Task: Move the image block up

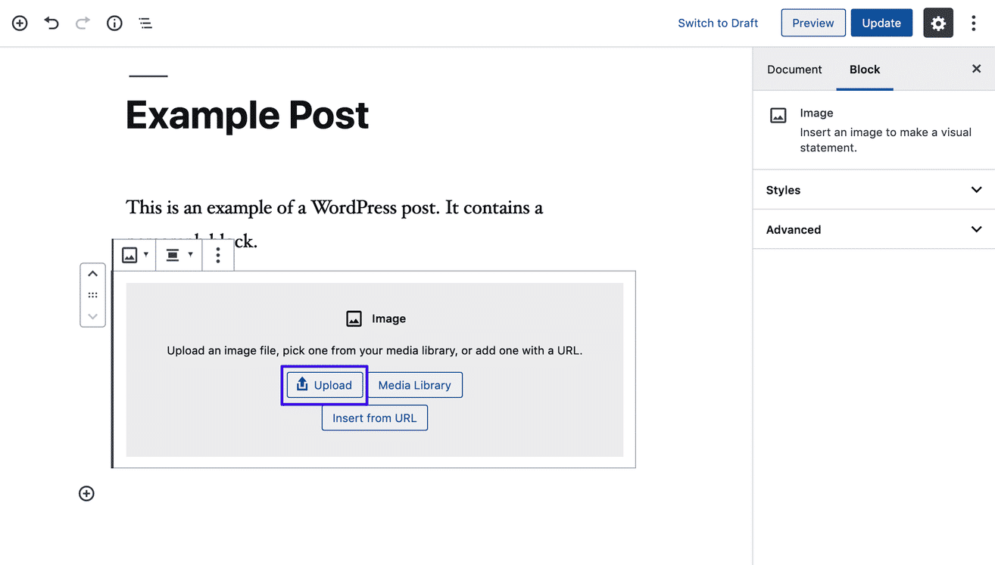Action: click(92, 273)
